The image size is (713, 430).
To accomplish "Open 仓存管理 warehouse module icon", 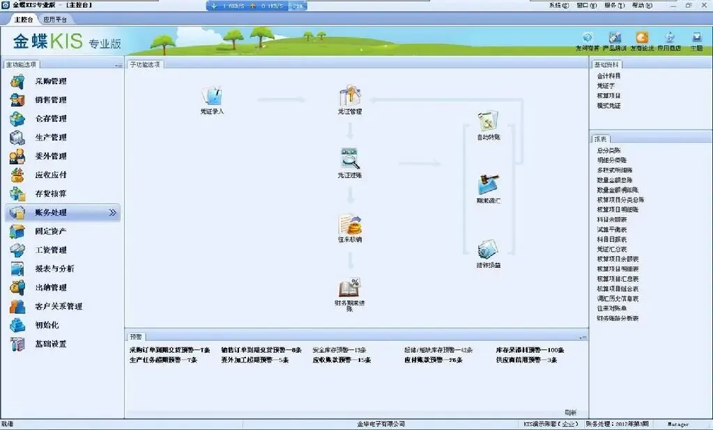I will 17,118.
